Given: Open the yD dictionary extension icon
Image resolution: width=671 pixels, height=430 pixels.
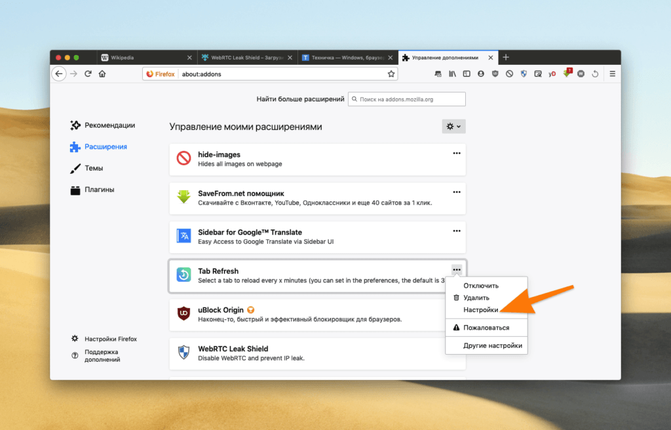Looking at the screenshot, I should tap(552, 73).
